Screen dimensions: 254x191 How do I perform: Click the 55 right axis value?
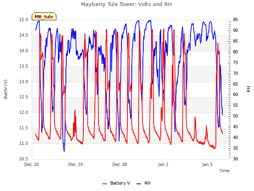coord(235,105)
